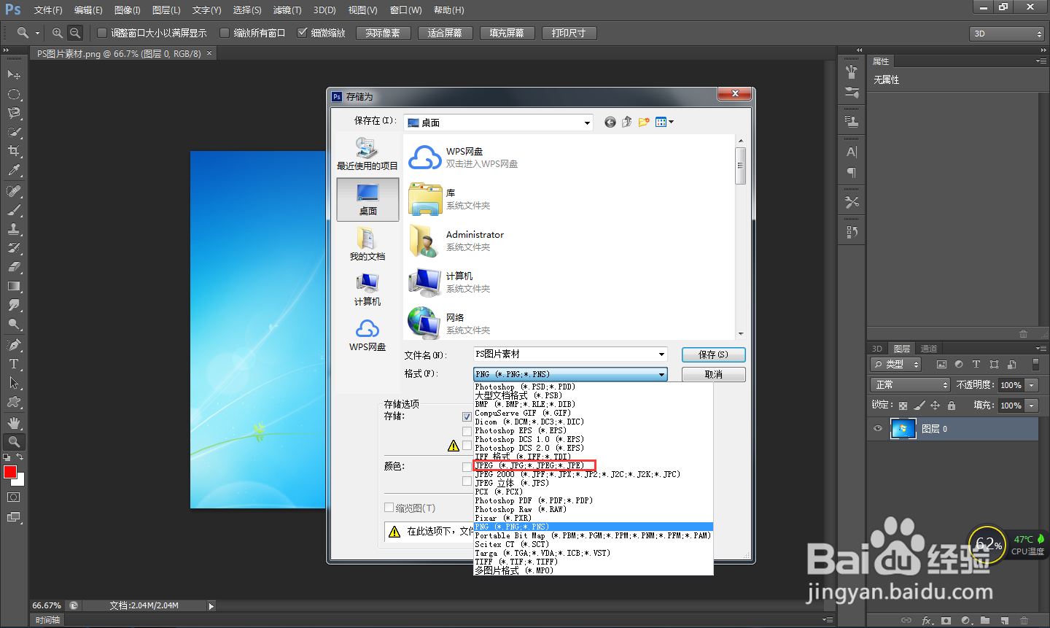The width and height of the screenshot is (1050, 628).
Task: Open 填充 100% dropdown arrow
Action: [1032, 406]
